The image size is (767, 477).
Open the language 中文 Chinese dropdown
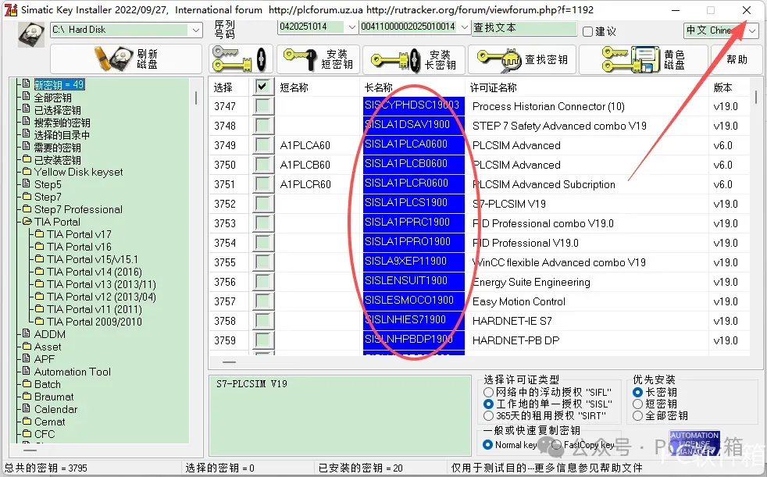tap(752, 30)
